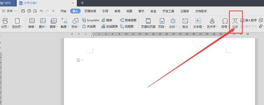
Task: Open 在线图表 online charts
Action: pyautogui.click(x=110, y=27)
